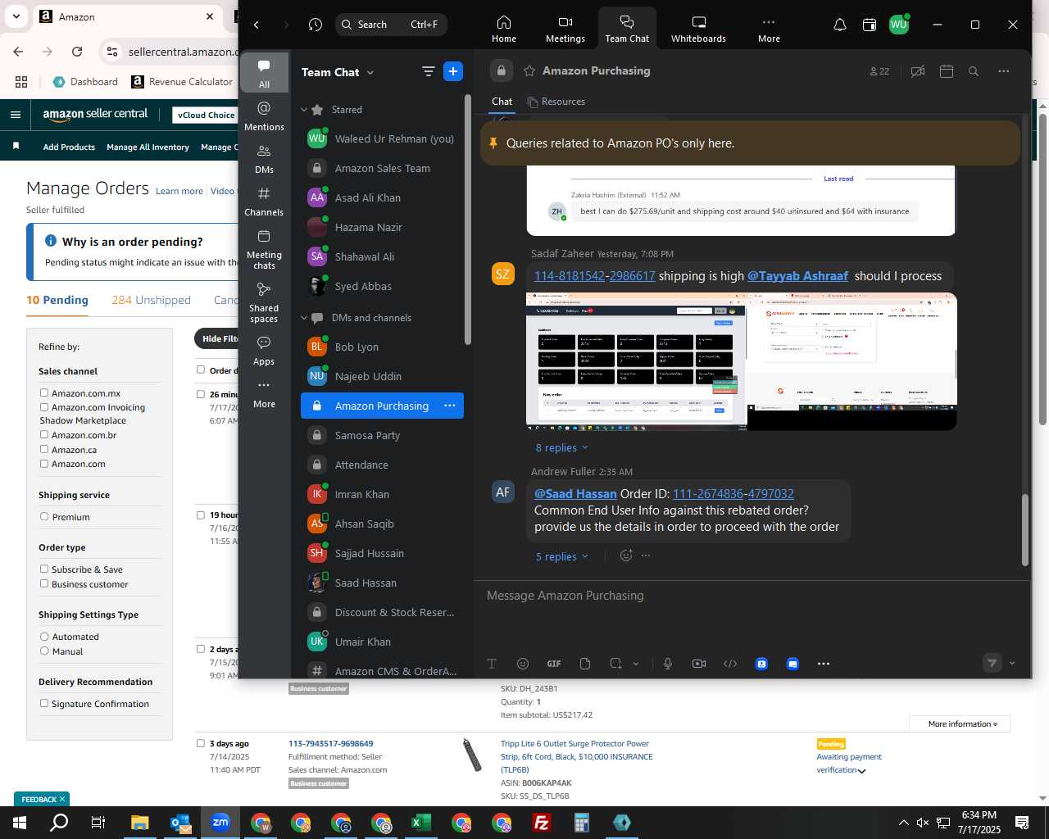Open the text formatting tool

[492, 664]
